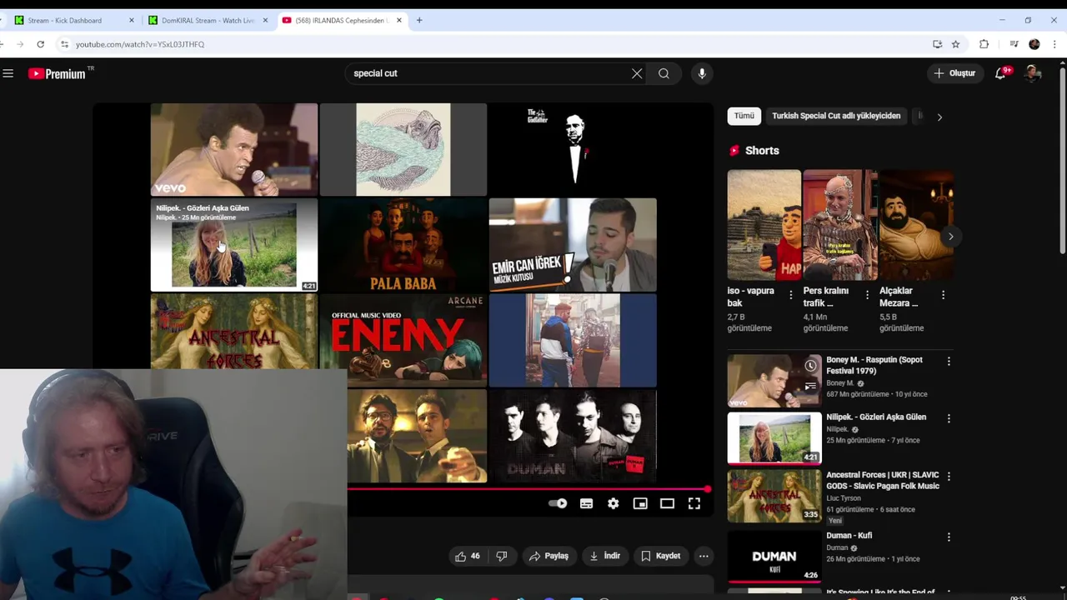Run search with magnifier button
This screenshot has width=1067, height=600.
click(664, 73)
